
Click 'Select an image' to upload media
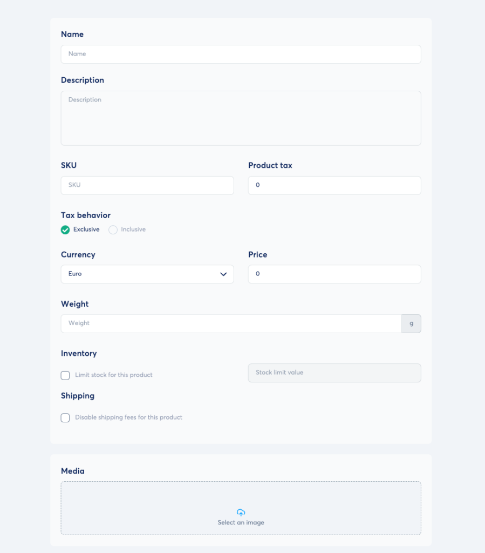coord(241,522)
